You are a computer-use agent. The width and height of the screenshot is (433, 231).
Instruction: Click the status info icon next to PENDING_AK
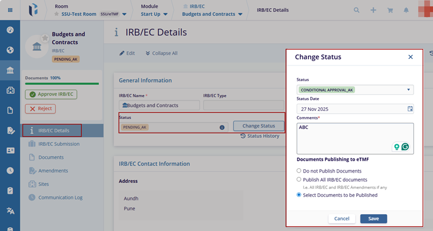coord(222,128)
